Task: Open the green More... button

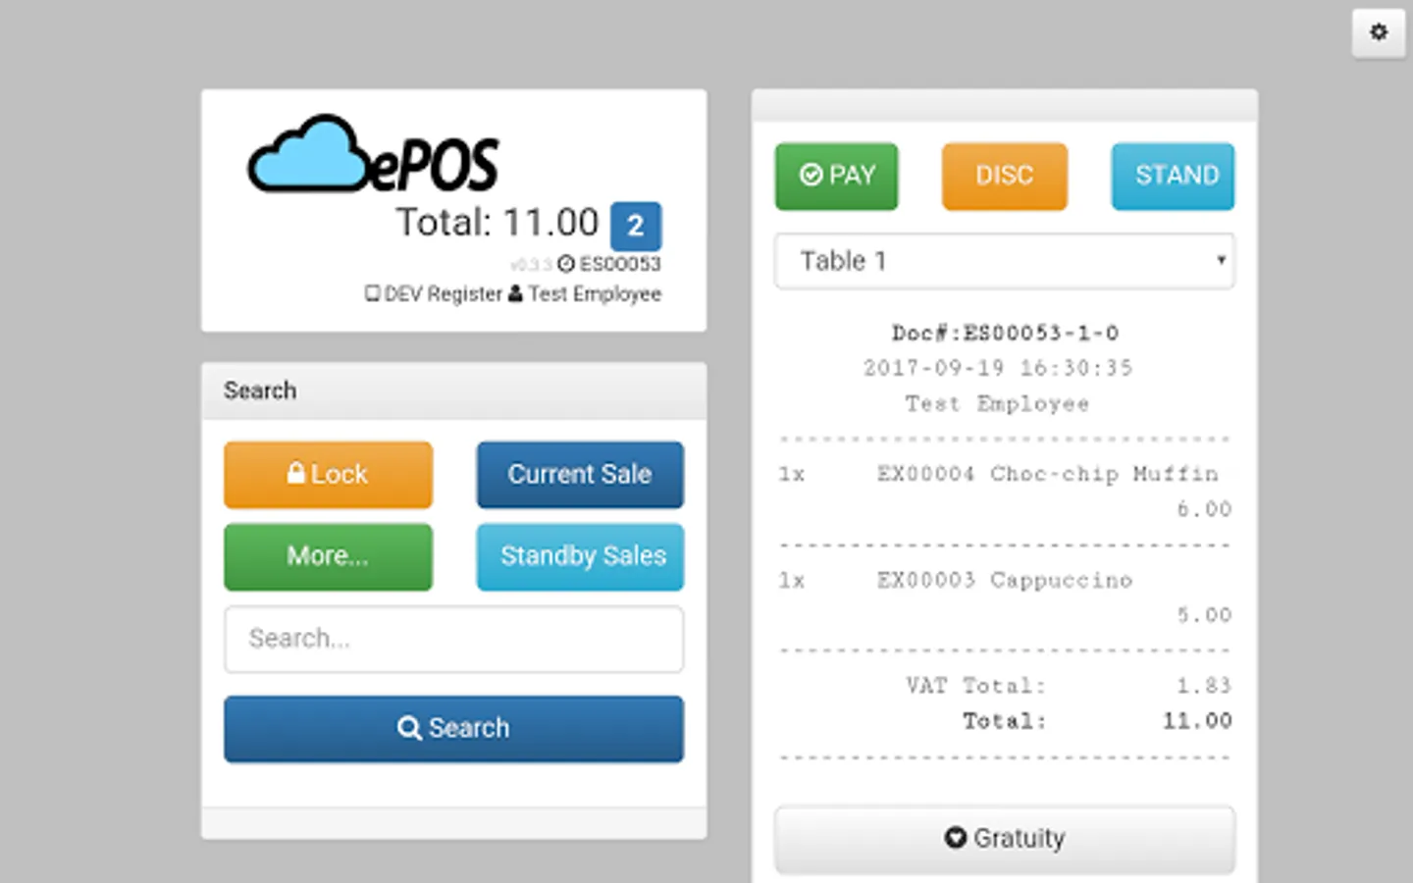Action: point(328,557)
